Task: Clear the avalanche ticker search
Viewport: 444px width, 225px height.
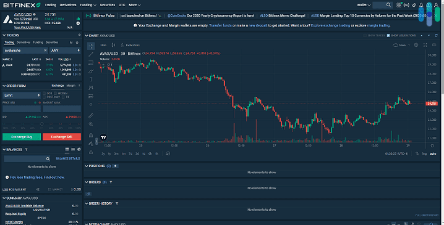Action: pos(45,51)
